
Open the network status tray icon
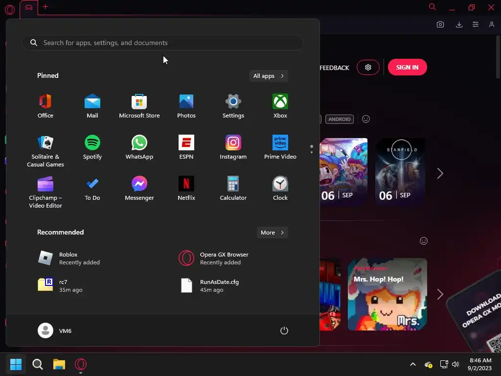[x=444, y=364]
